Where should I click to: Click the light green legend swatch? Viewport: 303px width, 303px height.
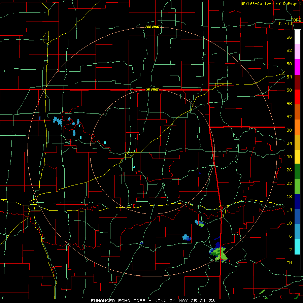click(297, 187)
